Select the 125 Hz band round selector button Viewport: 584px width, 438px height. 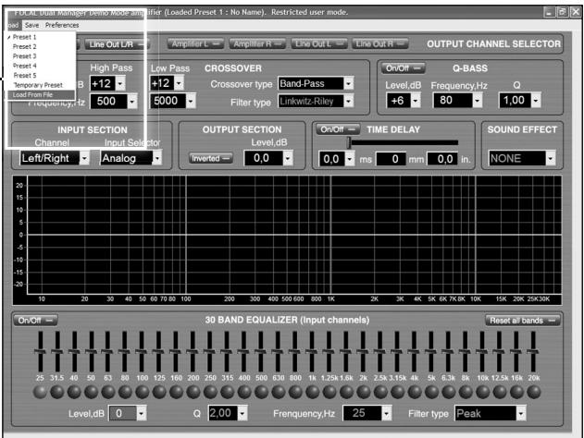(x=159, y=392)
